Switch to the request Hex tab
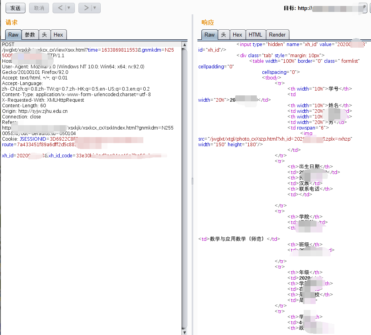 (58, 35)
